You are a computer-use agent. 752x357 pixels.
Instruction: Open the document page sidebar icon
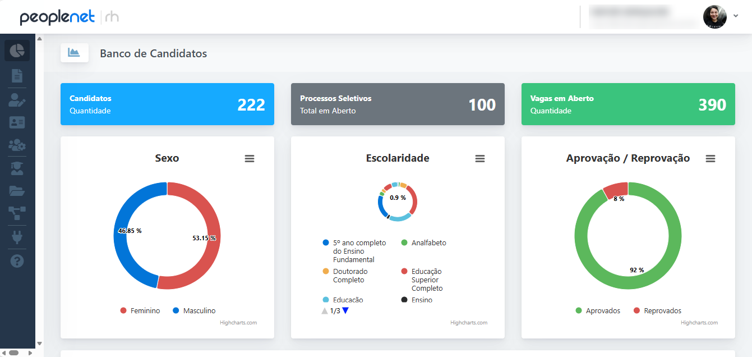[17, 76]
